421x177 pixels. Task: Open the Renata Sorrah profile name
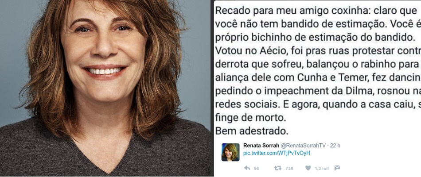(x=261, y=146)
